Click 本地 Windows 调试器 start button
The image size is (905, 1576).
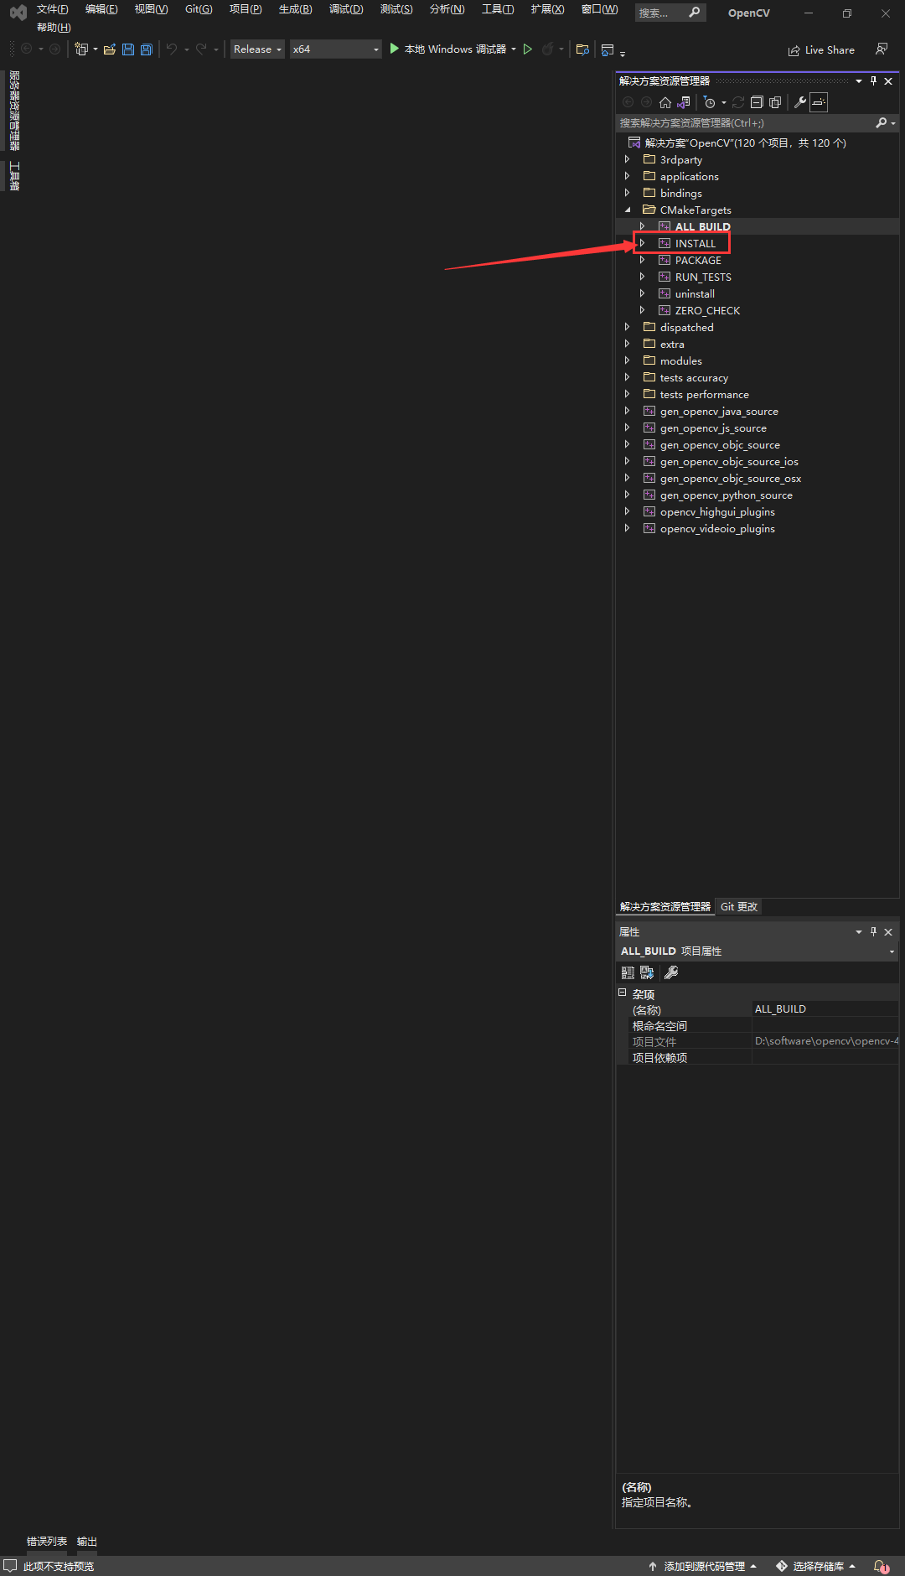point(448,49)
